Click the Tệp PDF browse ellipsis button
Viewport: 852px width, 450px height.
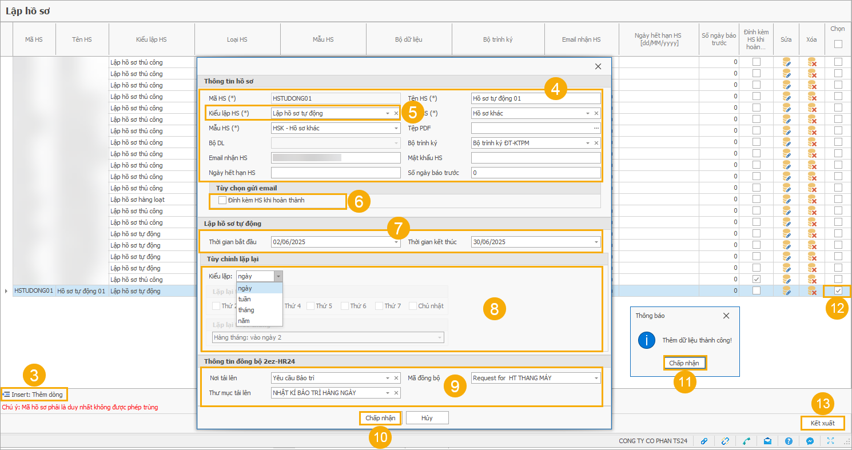click(x=596, y=128)
